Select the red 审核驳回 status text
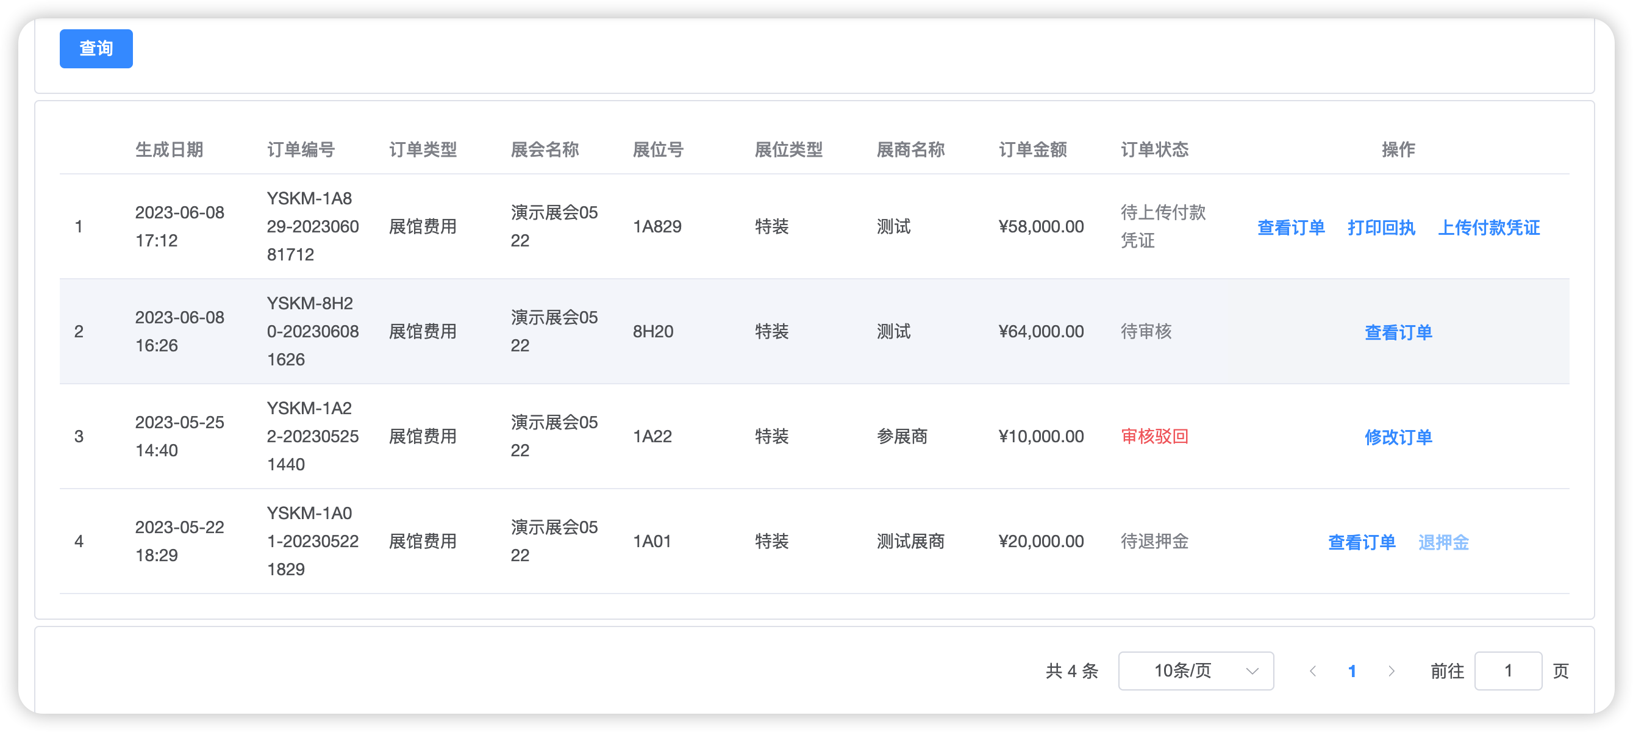Viewport: 1633px width, 732px height. click(1154, 436)
